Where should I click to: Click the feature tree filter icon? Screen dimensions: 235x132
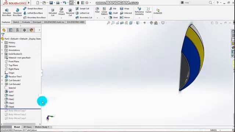(x=3, y=35)
